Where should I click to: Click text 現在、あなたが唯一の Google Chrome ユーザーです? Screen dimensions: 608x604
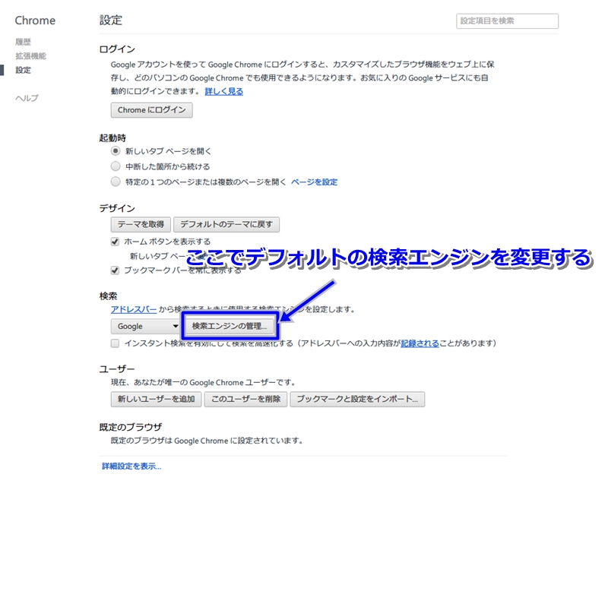(203, 383)
